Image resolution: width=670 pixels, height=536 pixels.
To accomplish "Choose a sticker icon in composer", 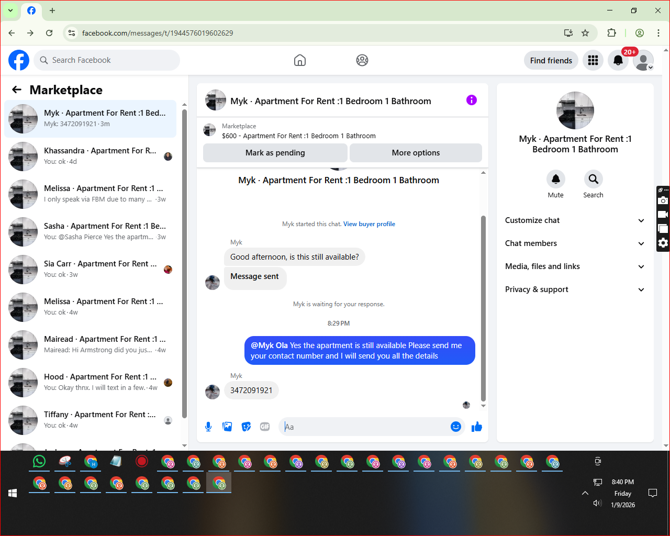I will click(x=246, y=427).
